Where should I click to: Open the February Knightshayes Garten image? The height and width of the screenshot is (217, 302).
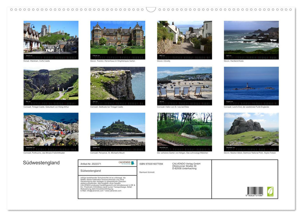click(x=118, y=40)
